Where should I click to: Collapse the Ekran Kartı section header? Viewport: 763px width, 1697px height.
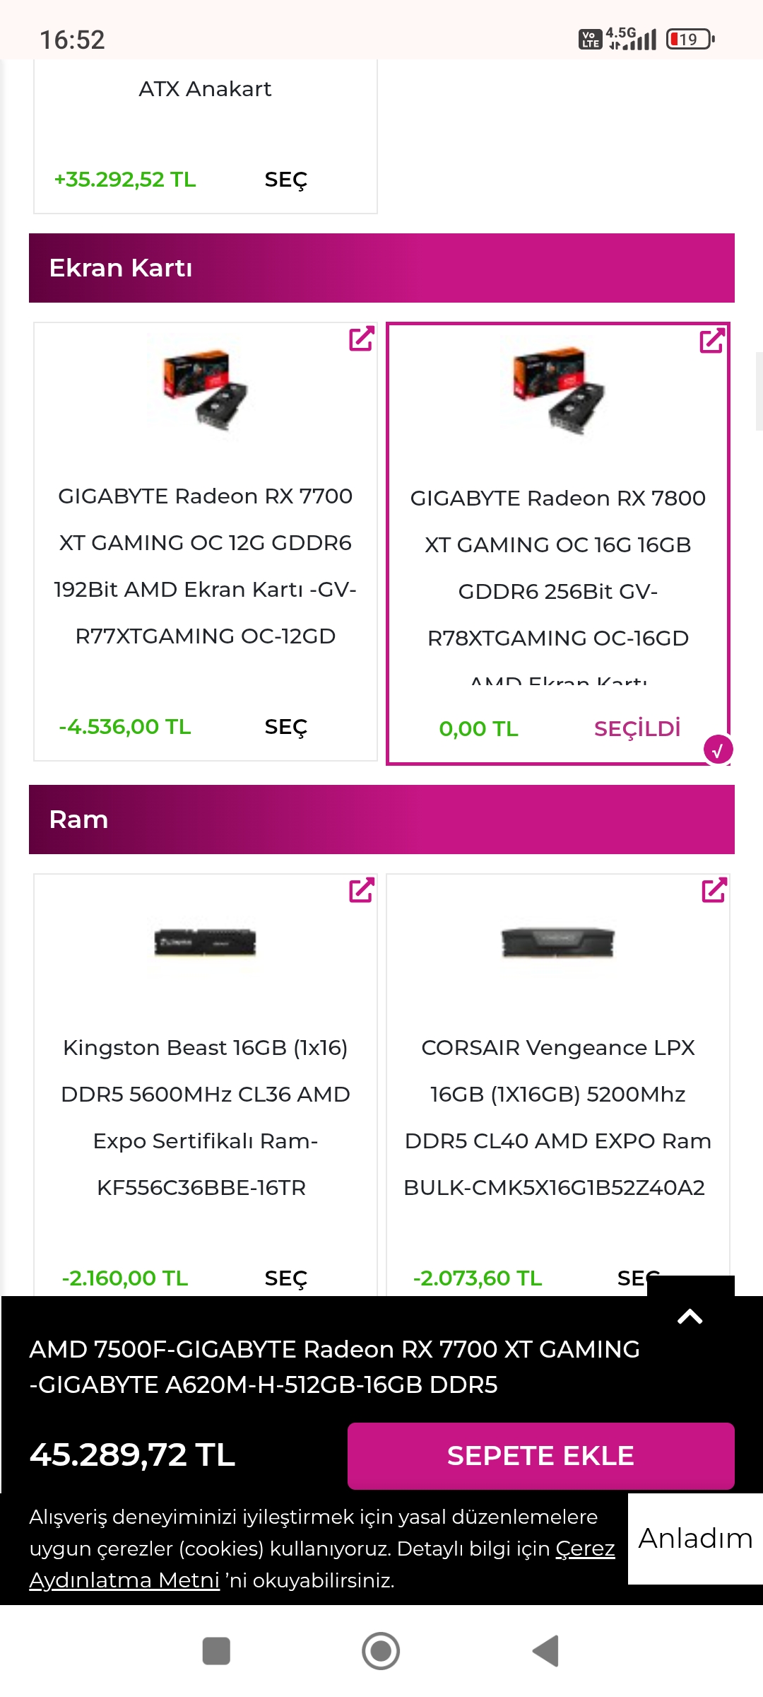tap(381, 268)
